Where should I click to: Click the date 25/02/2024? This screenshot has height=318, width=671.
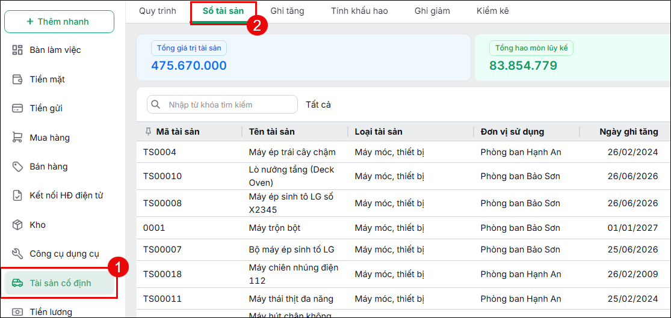click(x=633, y=299)
